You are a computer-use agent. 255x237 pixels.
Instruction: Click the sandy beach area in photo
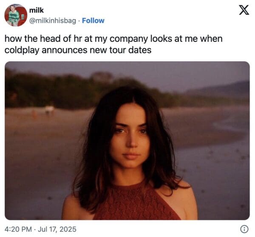(38, 145)
